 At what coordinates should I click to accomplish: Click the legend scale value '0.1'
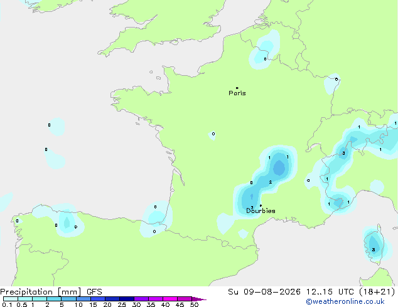[7, 304]
